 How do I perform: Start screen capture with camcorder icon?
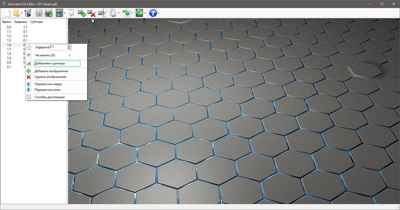(28, 13)
